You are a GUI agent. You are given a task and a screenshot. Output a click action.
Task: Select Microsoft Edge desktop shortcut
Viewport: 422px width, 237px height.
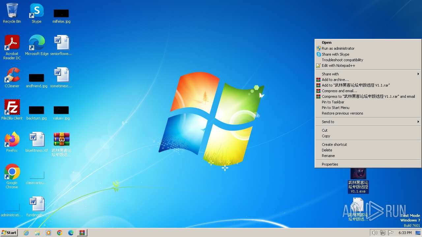coord(37,45)
